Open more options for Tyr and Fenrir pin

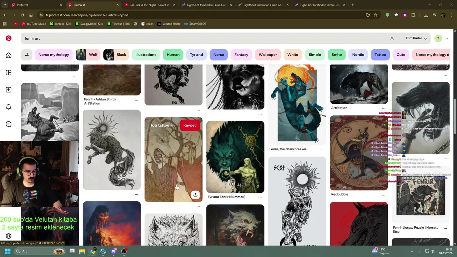(x=260, y=197)
